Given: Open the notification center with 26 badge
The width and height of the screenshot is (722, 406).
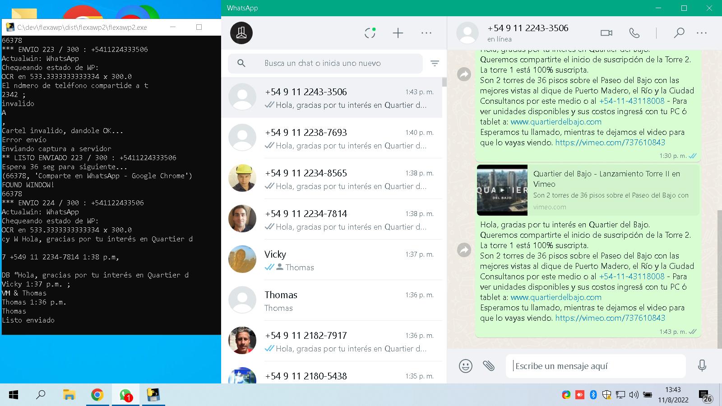Looking at the screenshot, I should coord(706,396).
